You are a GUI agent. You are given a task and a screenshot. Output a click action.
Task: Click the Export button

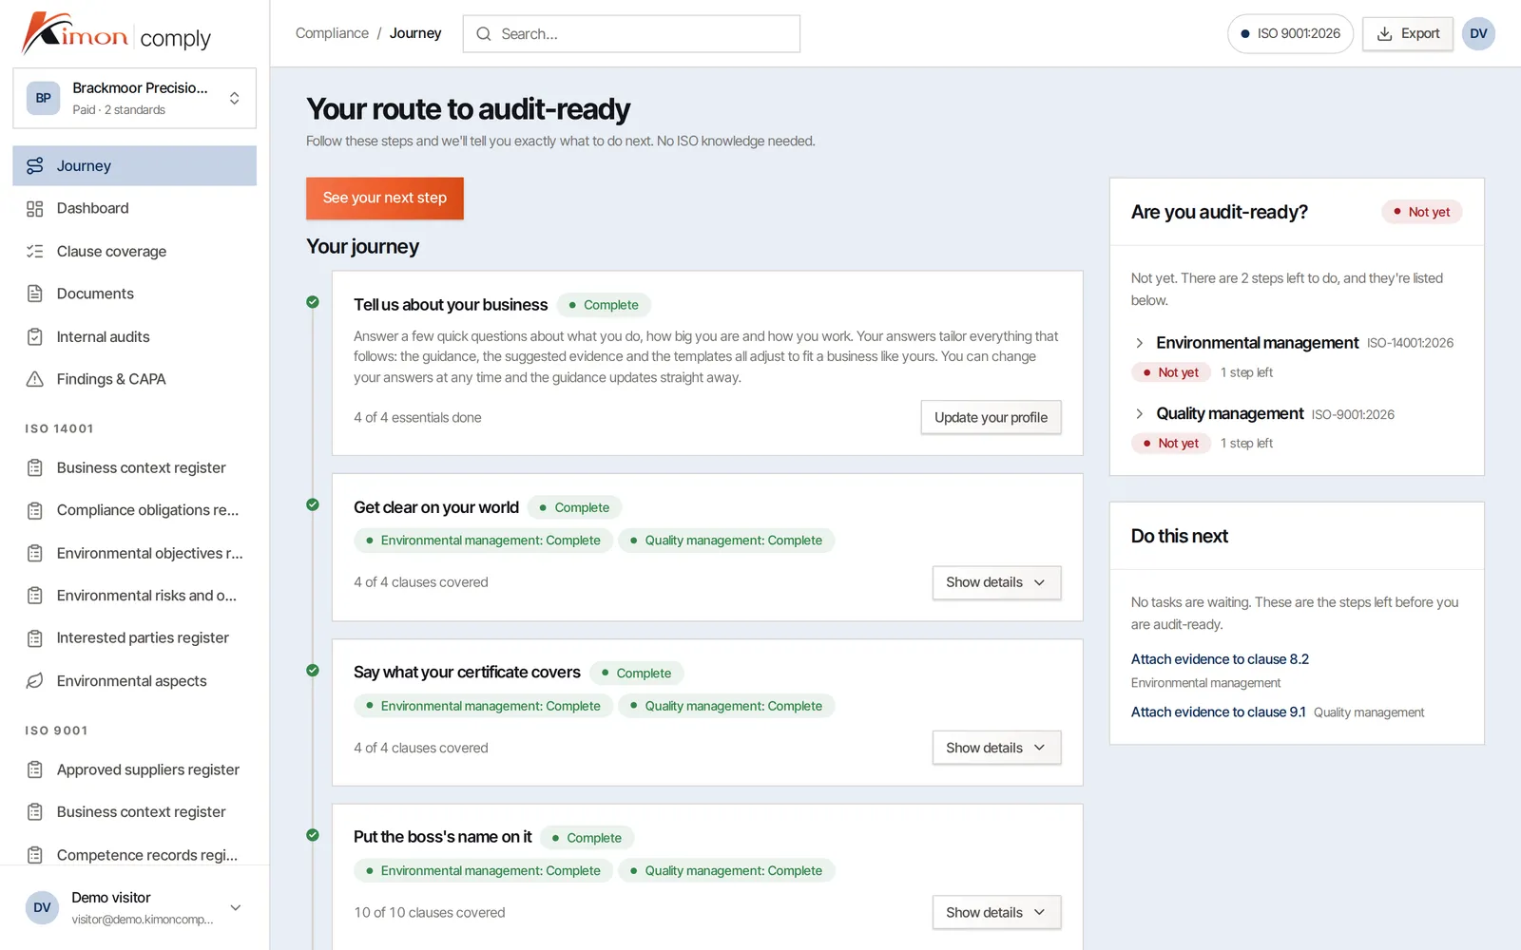[1408, 33]
